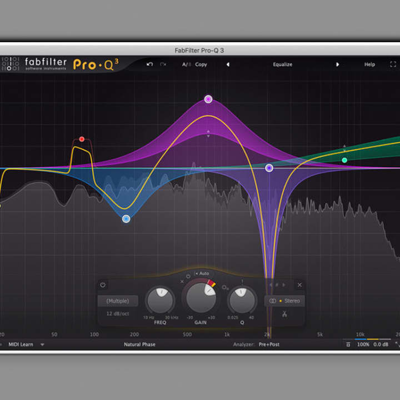Click the resize corner icon

pos(397,344)
